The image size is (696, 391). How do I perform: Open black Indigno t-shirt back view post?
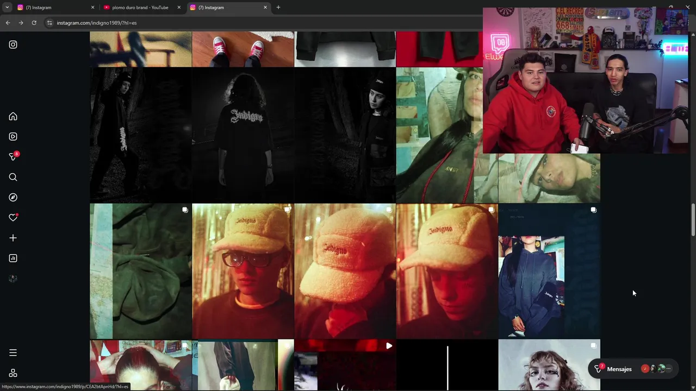coord(243,135)
